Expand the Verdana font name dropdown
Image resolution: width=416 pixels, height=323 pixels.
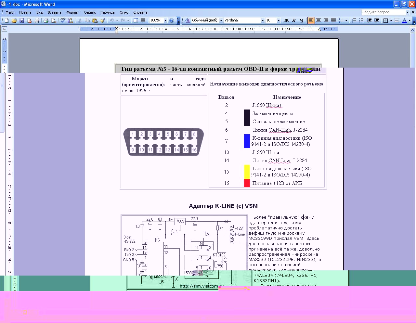tap(263, 20)
